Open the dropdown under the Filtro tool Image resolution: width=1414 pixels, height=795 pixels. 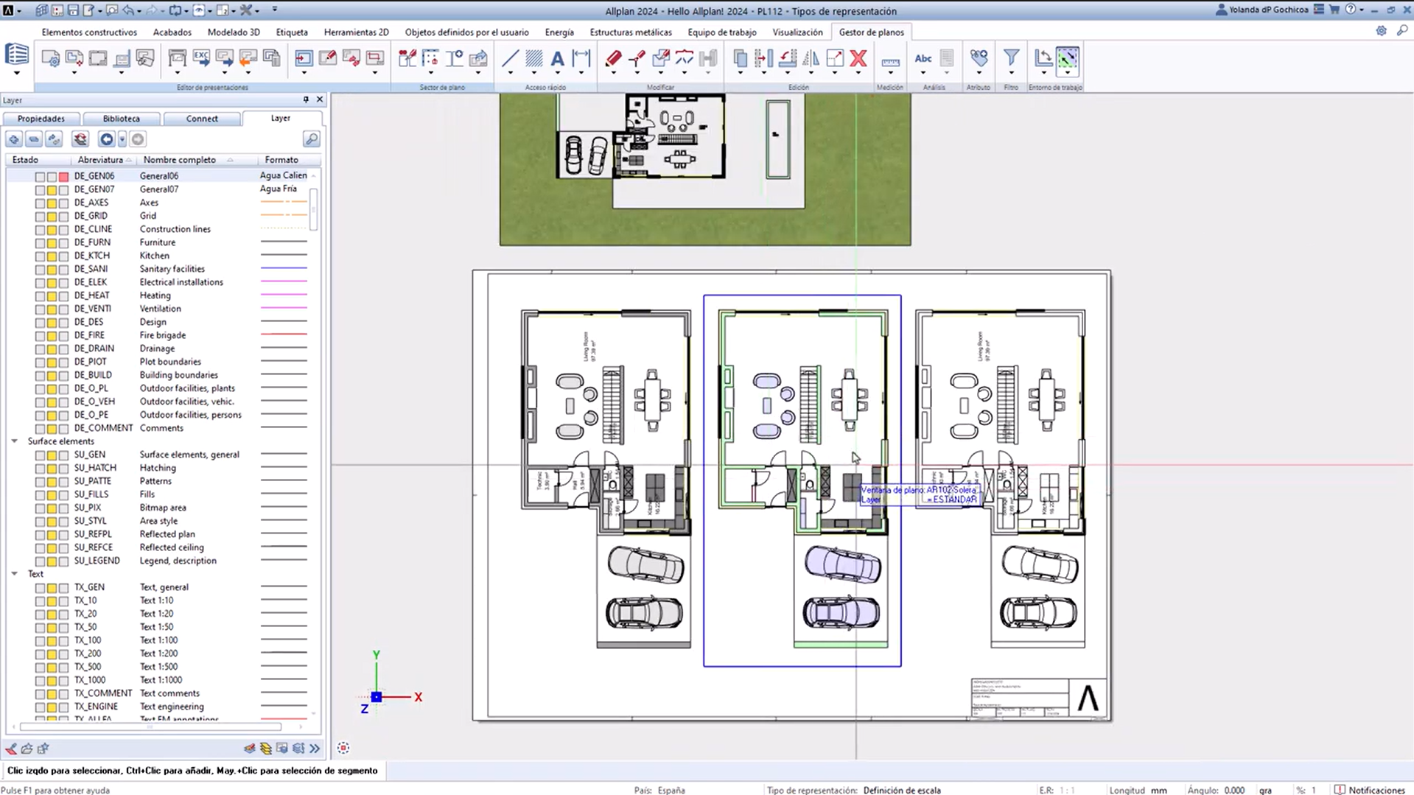pos(1011,74)
